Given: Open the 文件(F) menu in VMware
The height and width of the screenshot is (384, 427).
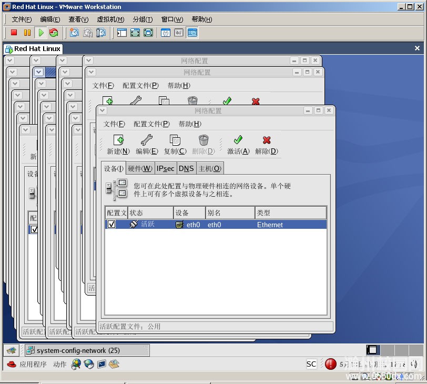Looking at the screenshot, I should pyautogui.click(x=22, y=19).
